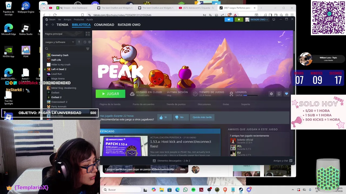
Task: Switch to Big Picture mode monitor icon
Action: click(x=274, y=19)
